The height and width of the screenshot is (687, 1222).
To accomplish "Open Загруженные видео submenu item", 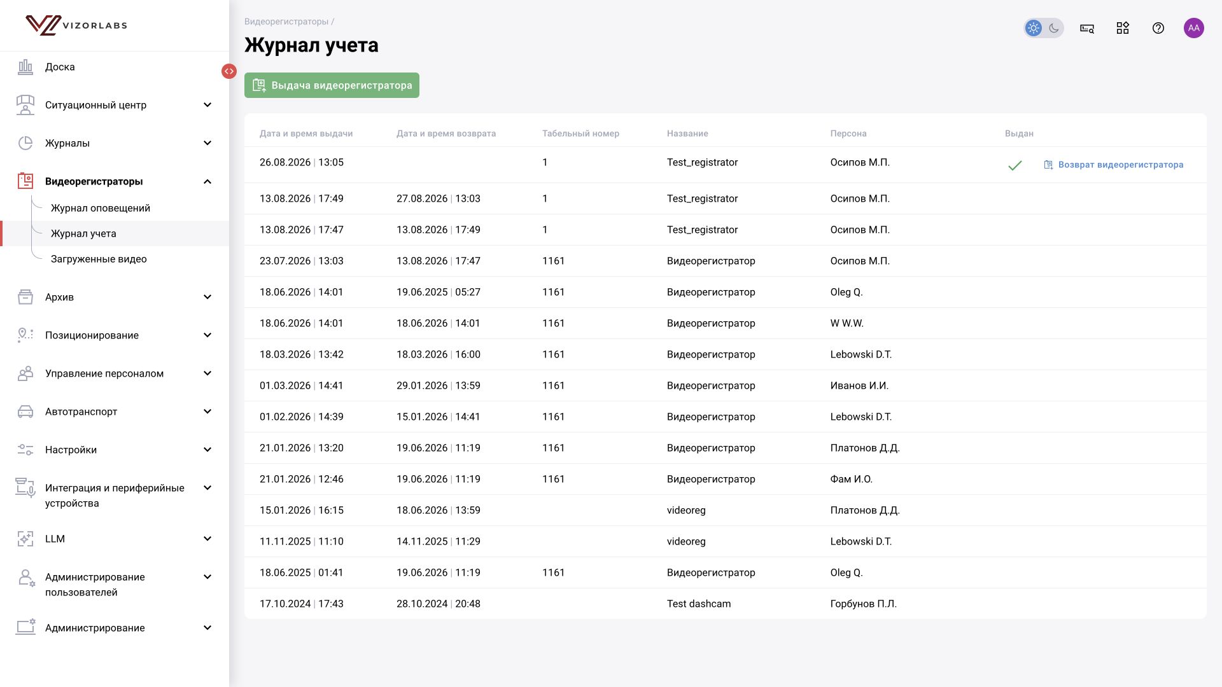I will pos(99,259).
